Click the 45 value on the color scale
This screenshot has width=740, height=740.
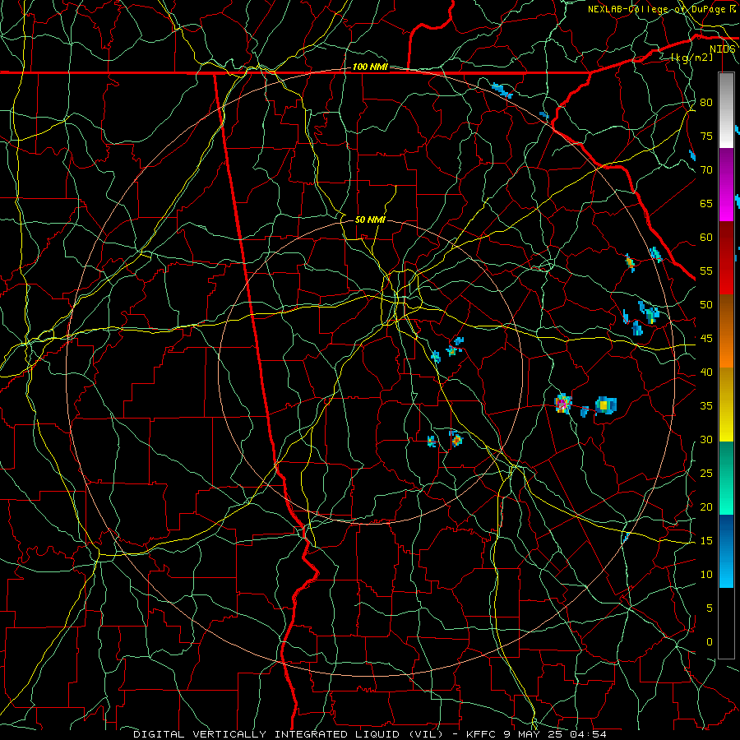(706, 339)
